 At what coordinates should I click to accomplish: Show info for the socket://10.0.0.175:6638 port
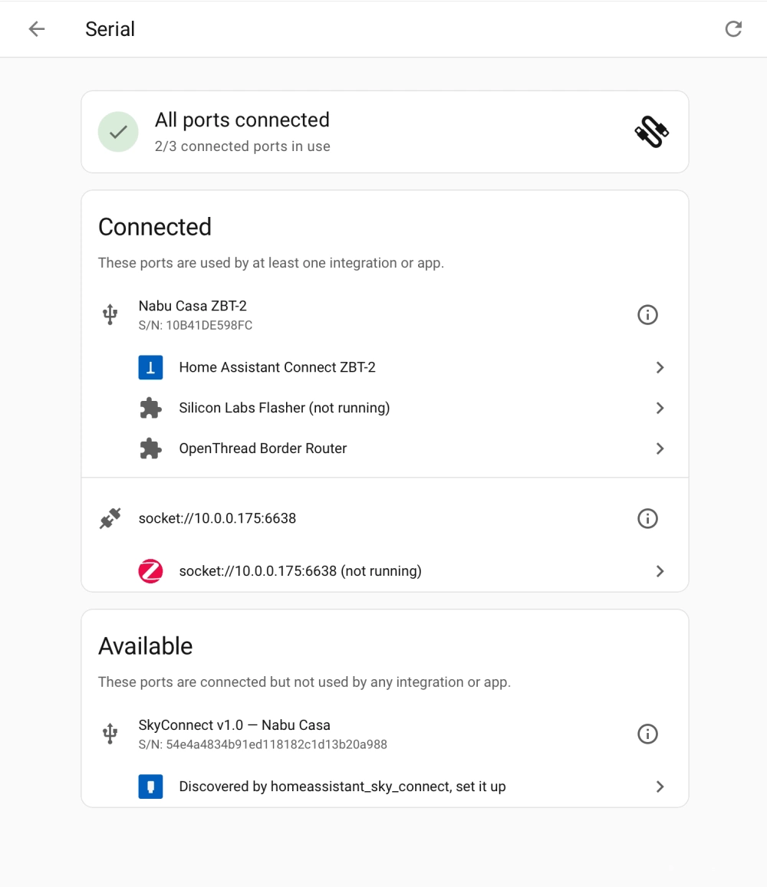(x=647, y=519)
